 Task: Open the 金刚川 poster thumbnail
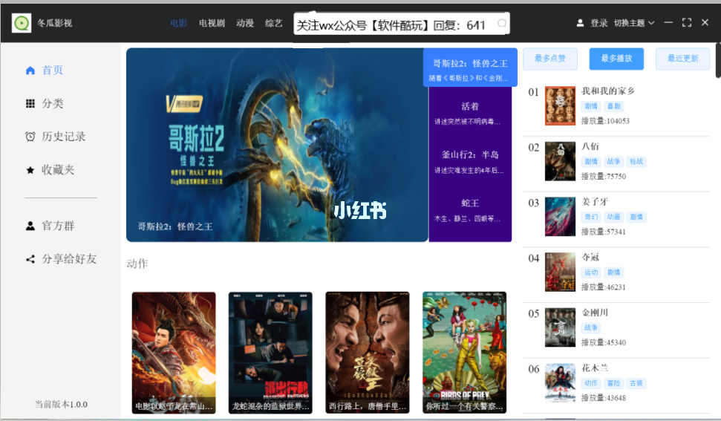[560, 327]
